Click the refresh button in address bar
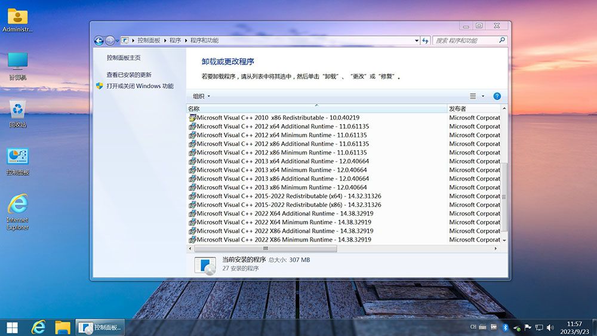The width and height of the screenshot is (597, 336). (425, 41)
